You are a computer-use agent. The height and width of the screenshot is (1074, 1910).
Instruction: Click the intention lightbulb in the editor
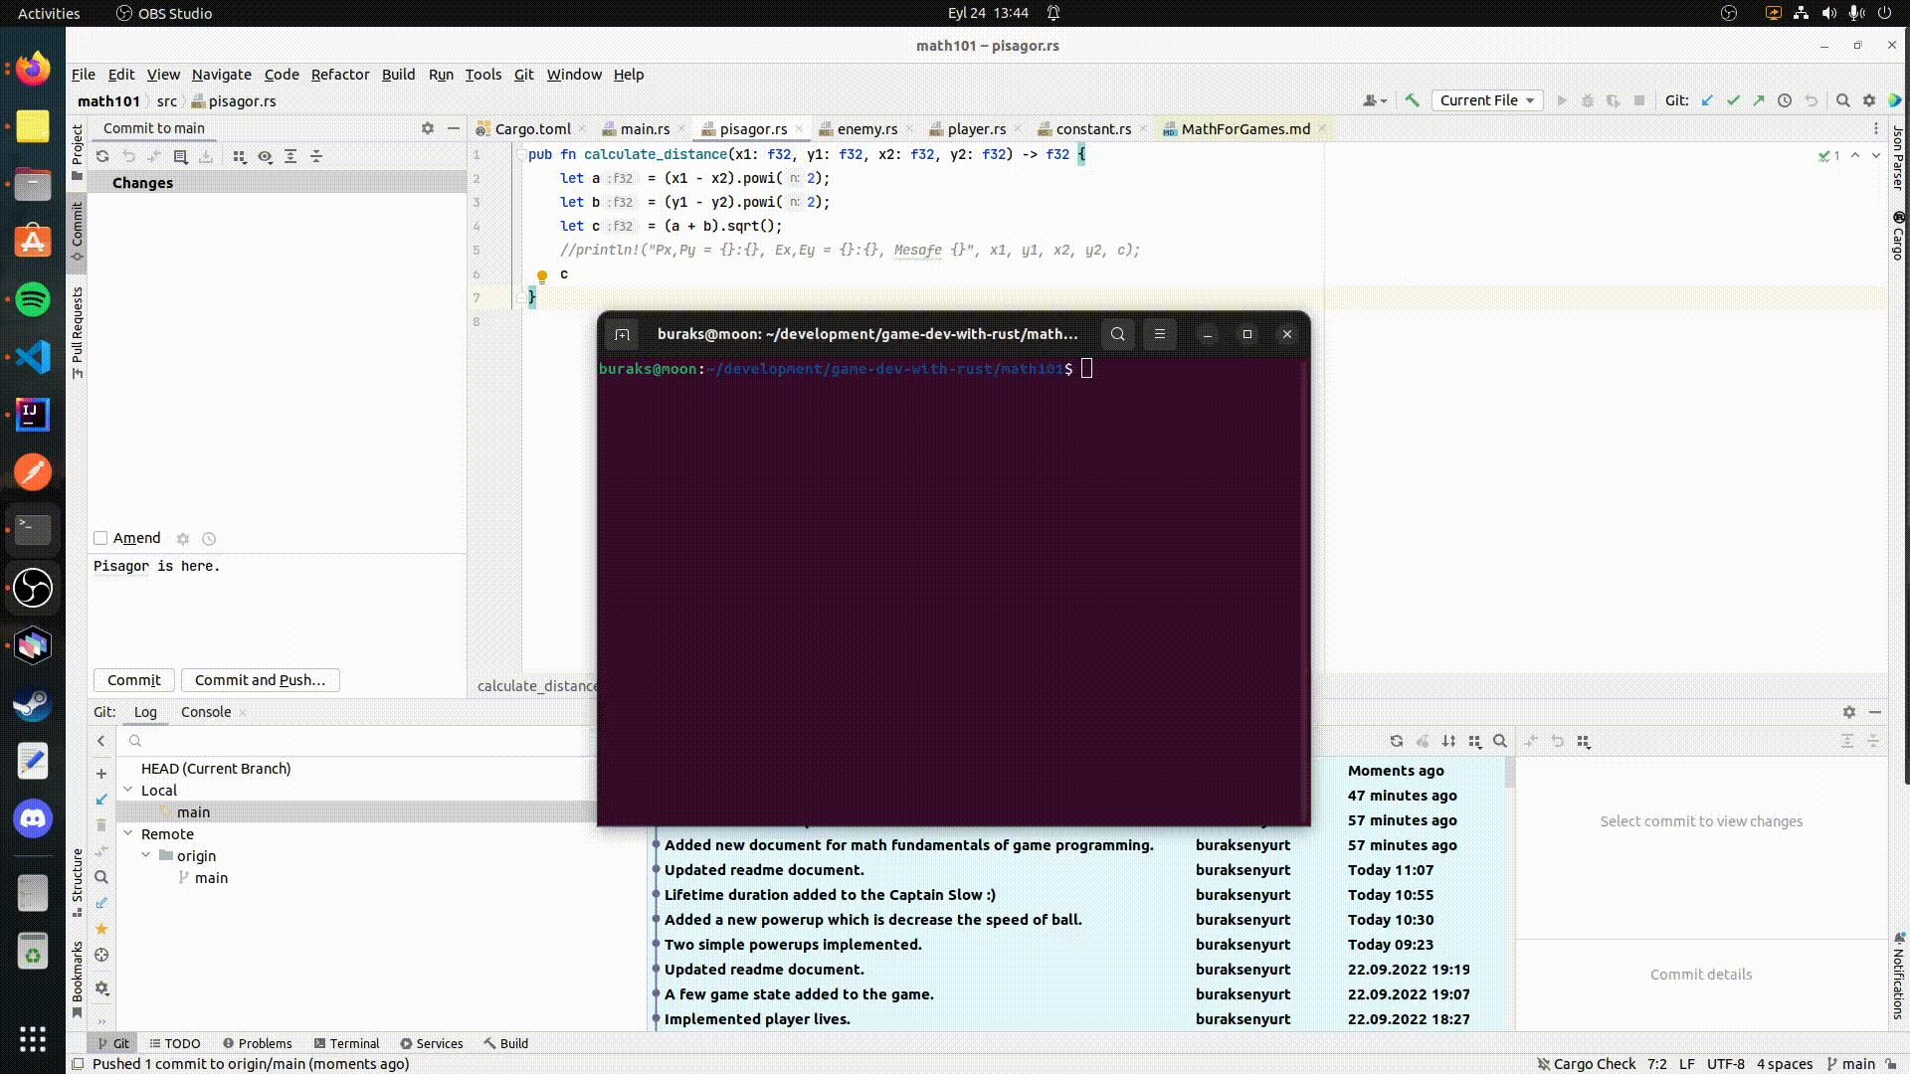coord(542,275)
